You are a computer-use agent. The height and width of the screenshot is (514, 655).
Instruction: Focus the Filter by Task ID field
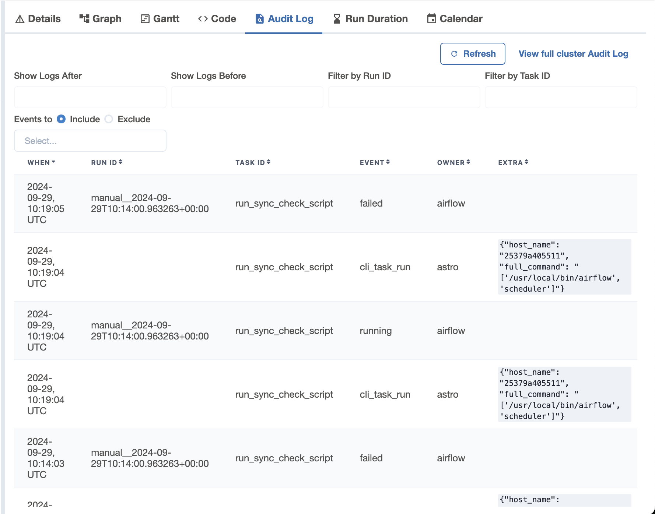point(561,97)
